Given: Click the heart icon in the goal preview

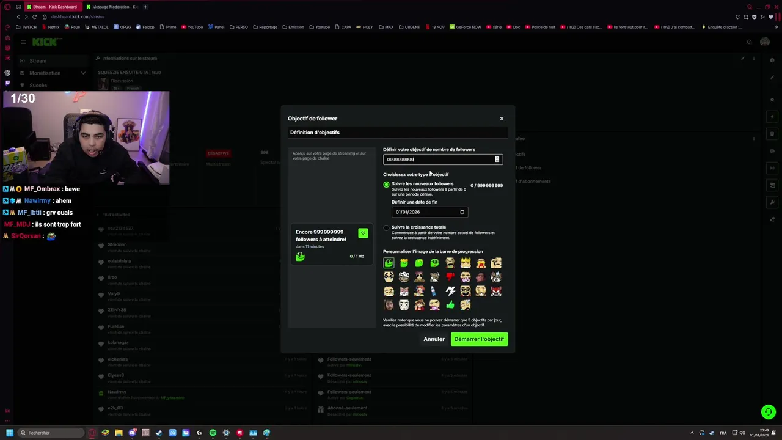Looking at the screenshot, I should point(363,233).
